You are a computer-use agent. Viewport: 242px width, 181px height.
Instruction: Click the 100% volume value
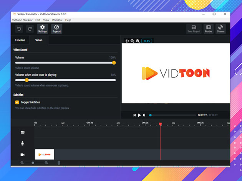pos(113,57)
